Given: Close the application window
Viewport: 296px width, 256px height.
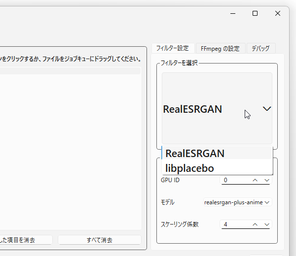Looking at the screenshot, I should tap(278, 13).
